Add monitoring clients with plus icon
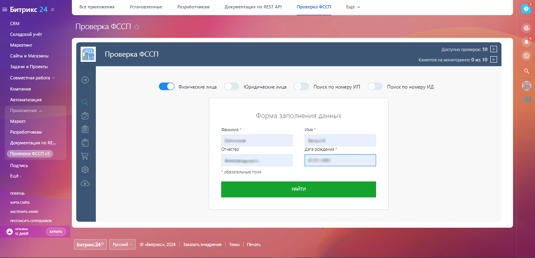Viewport: 535px width, 258px height. [x=493, y=60]
